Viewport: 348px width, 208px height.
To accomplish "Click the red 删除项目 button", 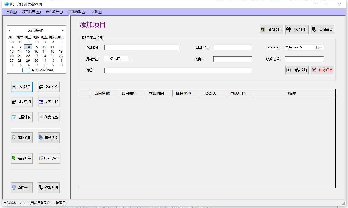I will 322,70.
